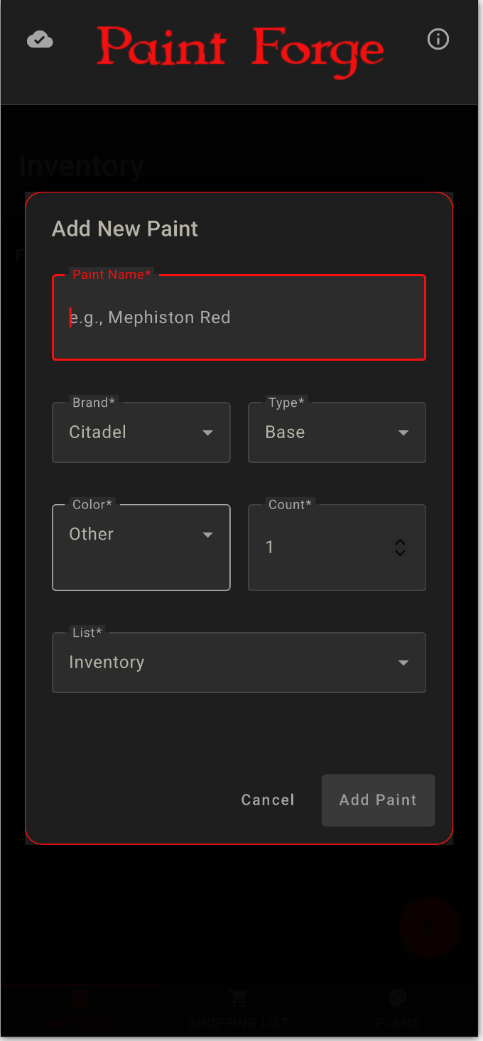Focus the Paint Name text field
483x1041 pixels.
pyautogui.click(x=239, y=317)
